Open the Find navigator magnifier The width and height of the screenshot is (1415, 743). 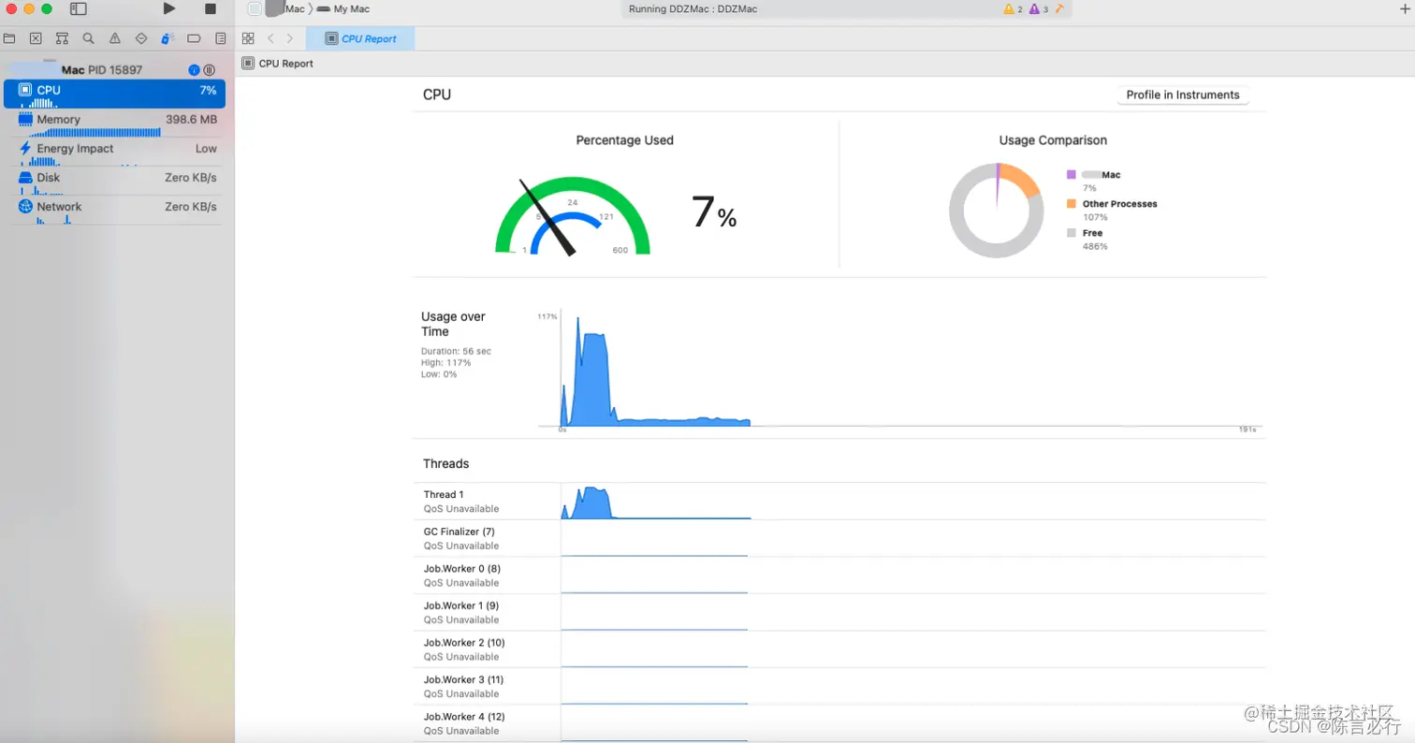[x=88, y=38]
